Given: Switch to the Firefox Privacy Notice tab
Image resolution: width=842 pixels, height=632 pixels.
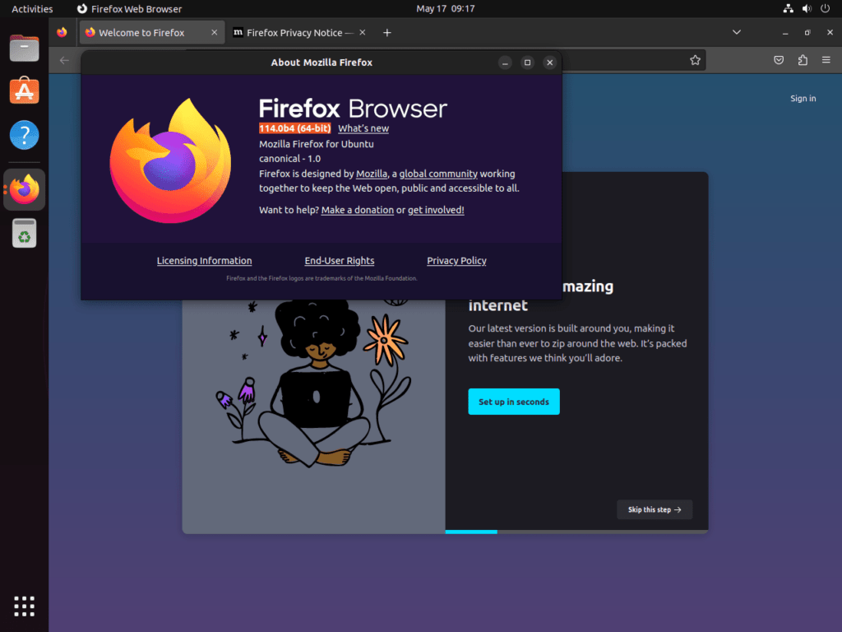Looking at the screenshot, I should tap(296, 32).
